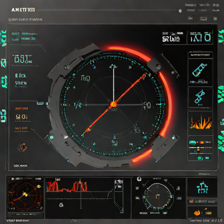The image size is (224, 224).
Task: Click the middle rectangular icon in the top right toolbar
Action: pos(203,19)
